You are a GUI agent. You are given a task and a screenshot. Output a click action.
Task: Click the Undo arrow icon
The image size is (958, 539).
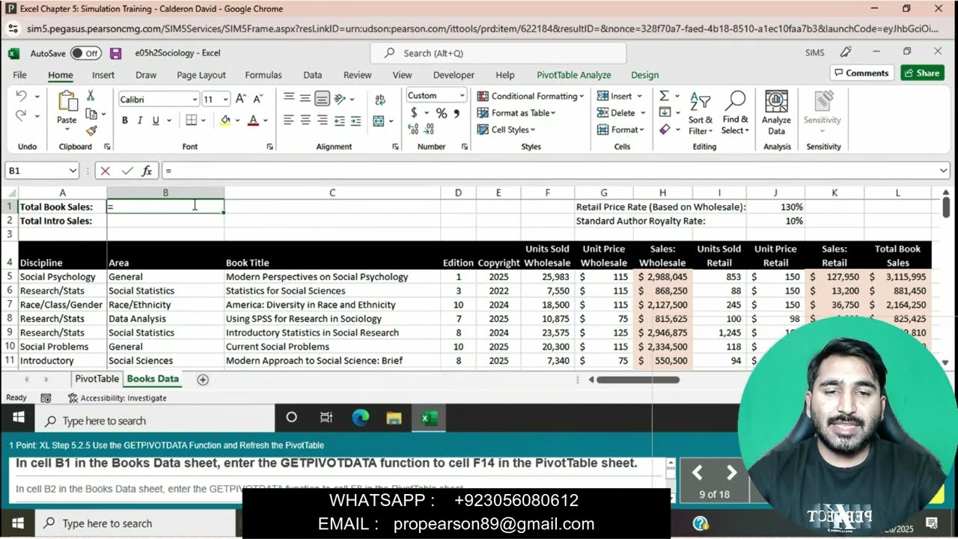(x=21, y=96)
